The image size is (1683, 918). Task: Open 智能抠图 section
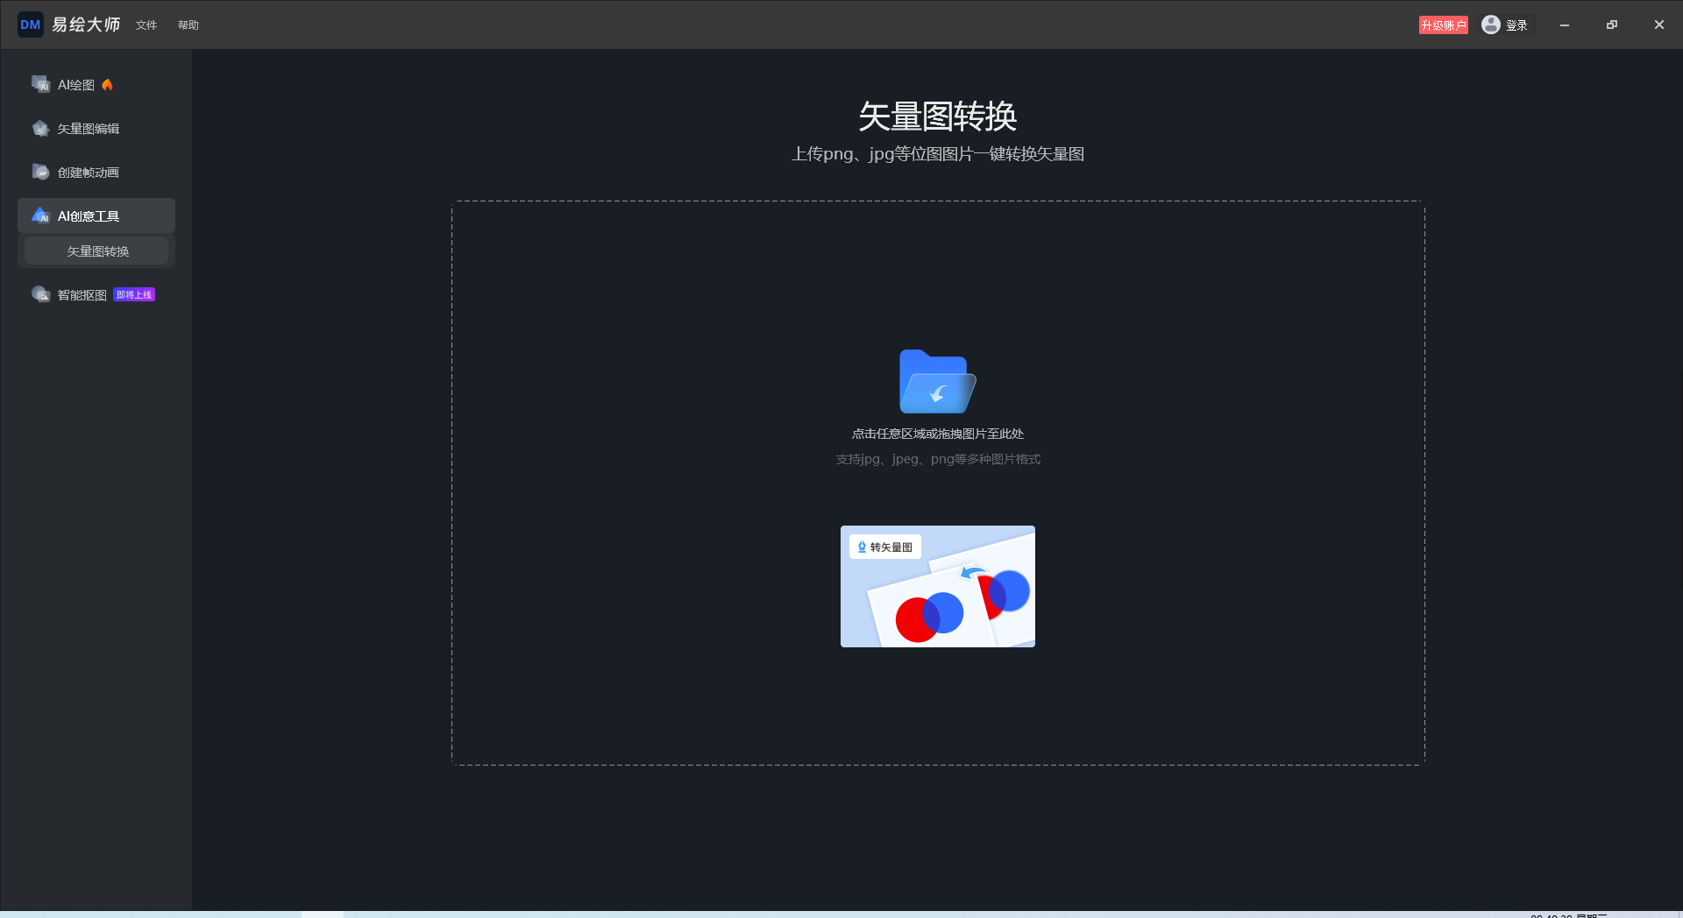[x=96, y=295]
